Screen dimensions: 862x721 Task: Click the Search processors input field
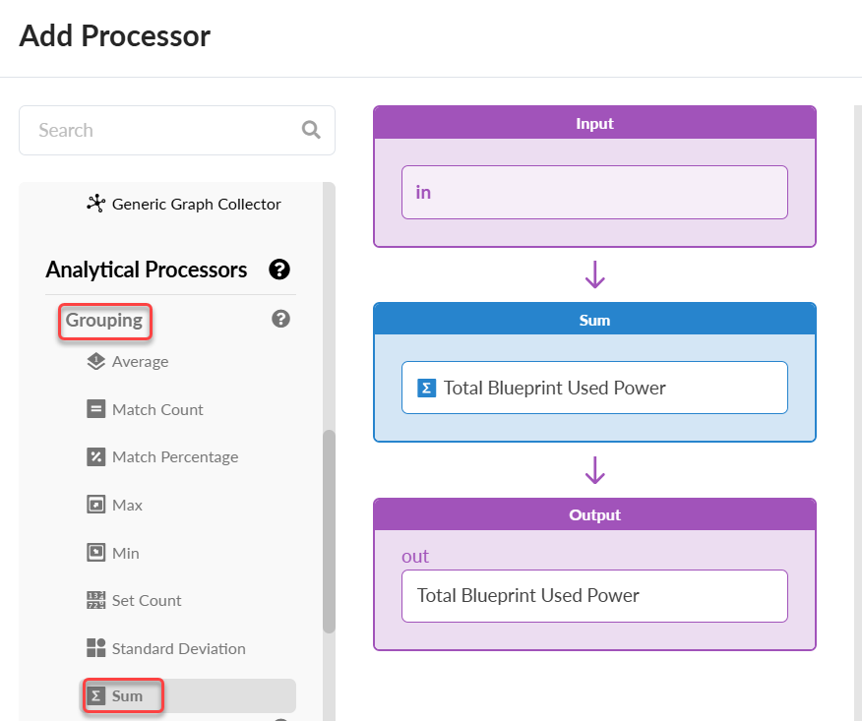tap(162, 130)
